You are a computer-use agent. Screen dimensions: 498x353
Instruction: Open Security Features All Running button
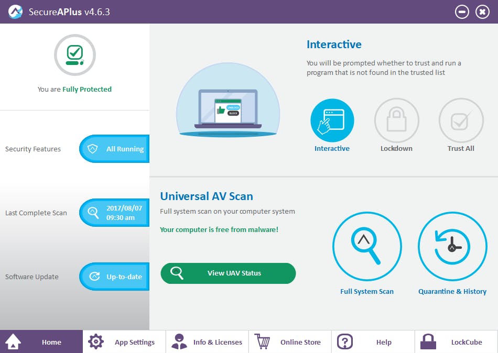114,149
